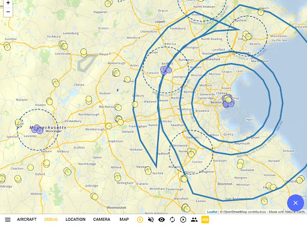Select purple airport markers at Bedford
Image resolution: width=307 pixels, height=225 pixels.
point(166,70)
